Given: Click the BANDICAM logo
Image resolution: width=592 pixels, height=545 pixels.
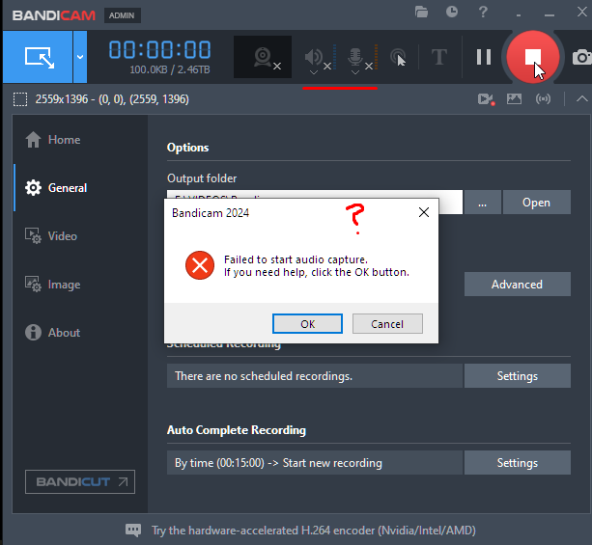Looking at the screenshot, I should tap(54, 15).
